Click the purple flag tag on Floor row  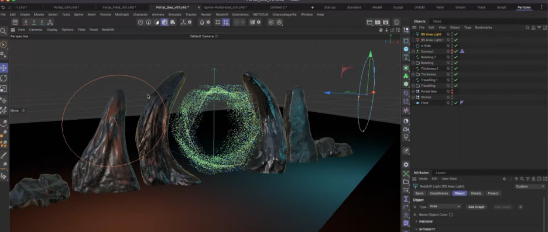462,103
